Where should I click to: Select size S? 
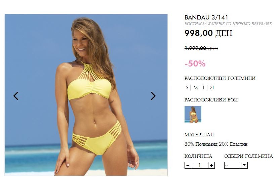[x=187, y=88]
